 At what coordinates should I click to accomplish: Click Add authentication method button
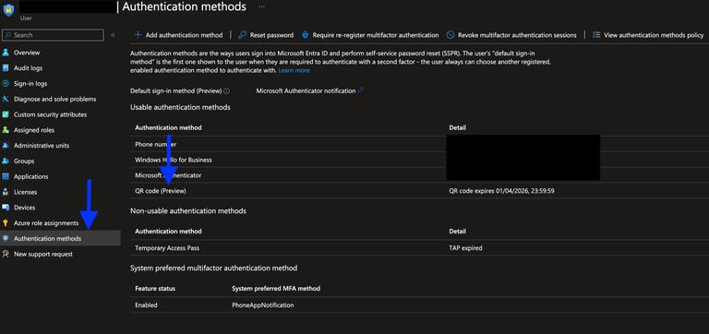178,35
